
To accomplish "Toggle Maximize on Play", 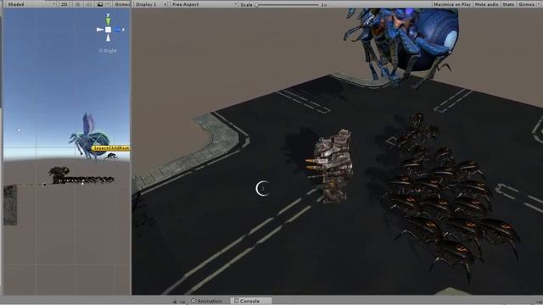I will (452, 4).
